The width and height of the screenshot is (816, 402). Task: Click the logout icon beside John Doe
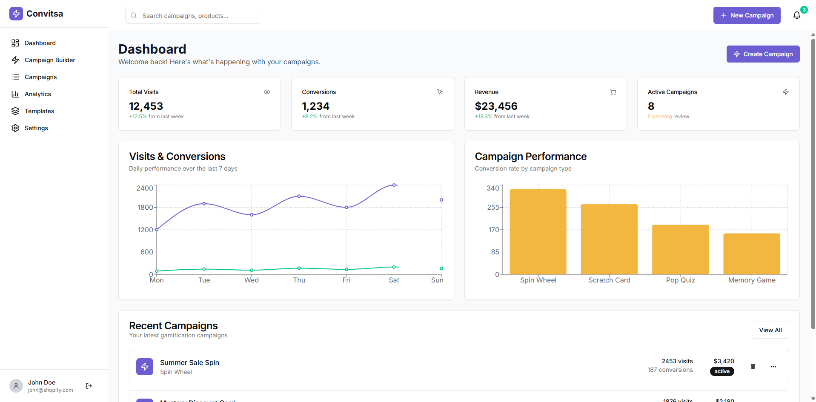89,386
